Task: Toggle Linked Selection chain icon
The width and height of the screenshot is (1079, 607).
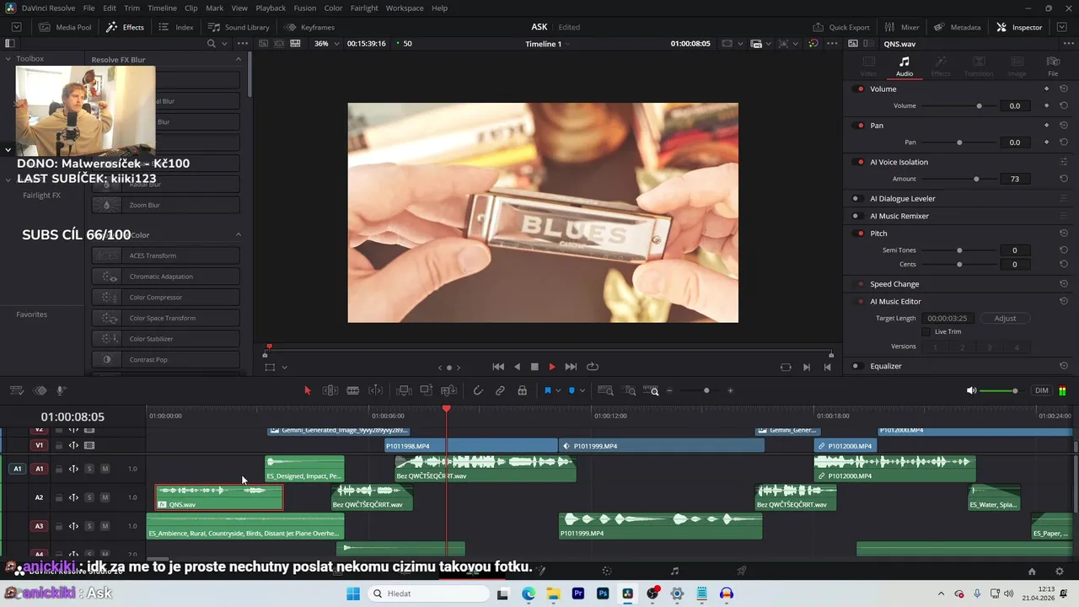Action: (500, 390)
